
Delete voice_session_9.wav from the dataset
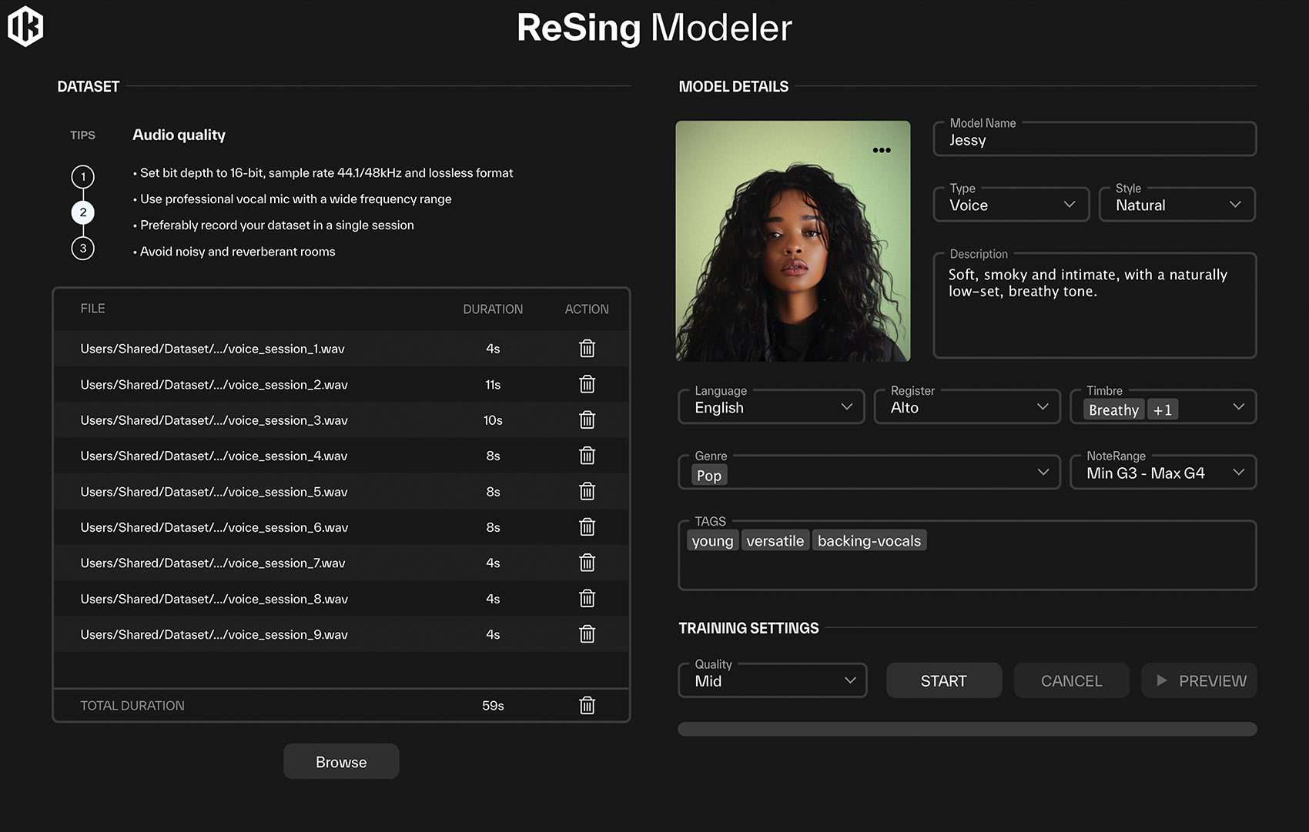tap(587, 634)
